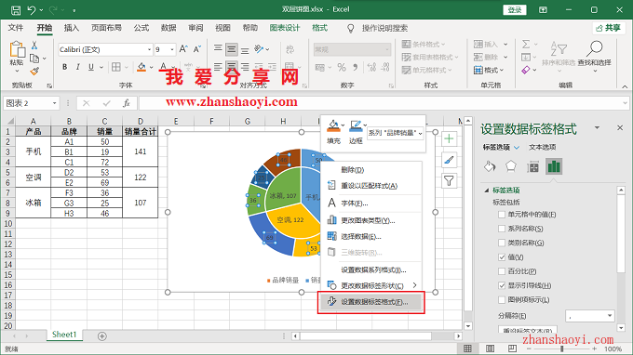The height and width of the screenshot is (355, 633).
Task: Open the Separator (分隔符) dropdown
Action: coord(609,316)
